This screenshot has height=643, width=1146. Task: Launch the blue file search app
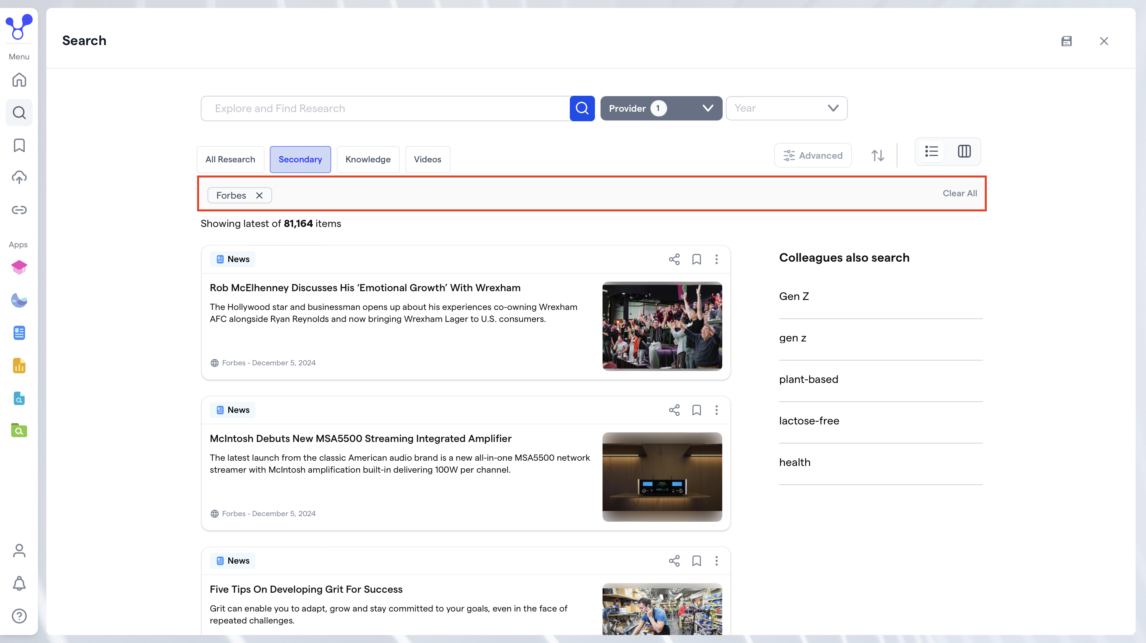[19, 398]
